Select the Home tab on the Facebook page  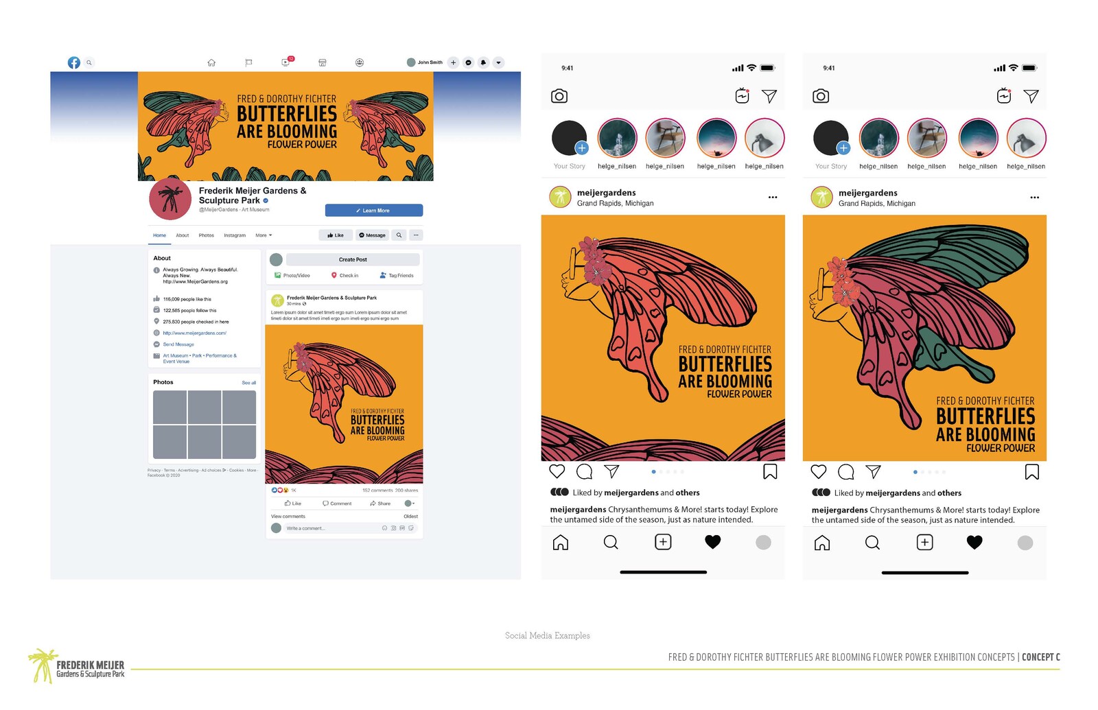point(159,235)
